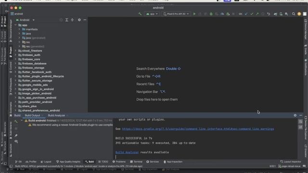This screenshot has height=173, width=308.
Task: Open the TODO tool window
Action: click(x=103, y=162)
